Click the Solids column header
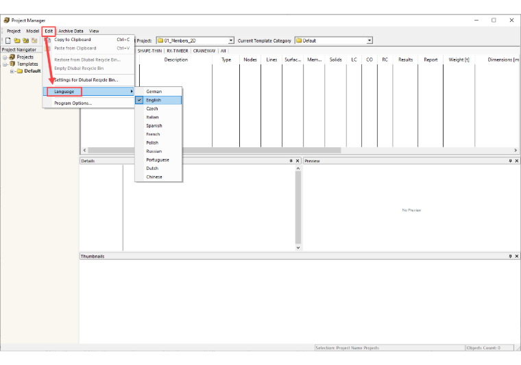 pos(336,60)
